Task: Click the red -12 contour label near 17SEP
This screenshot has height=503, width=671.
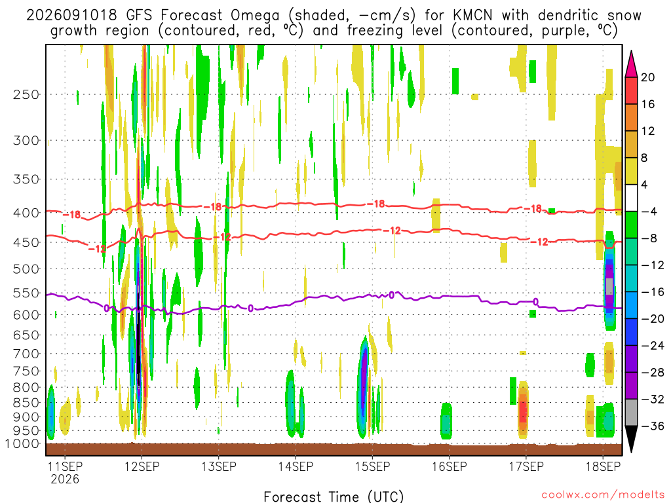Action: 539,242
